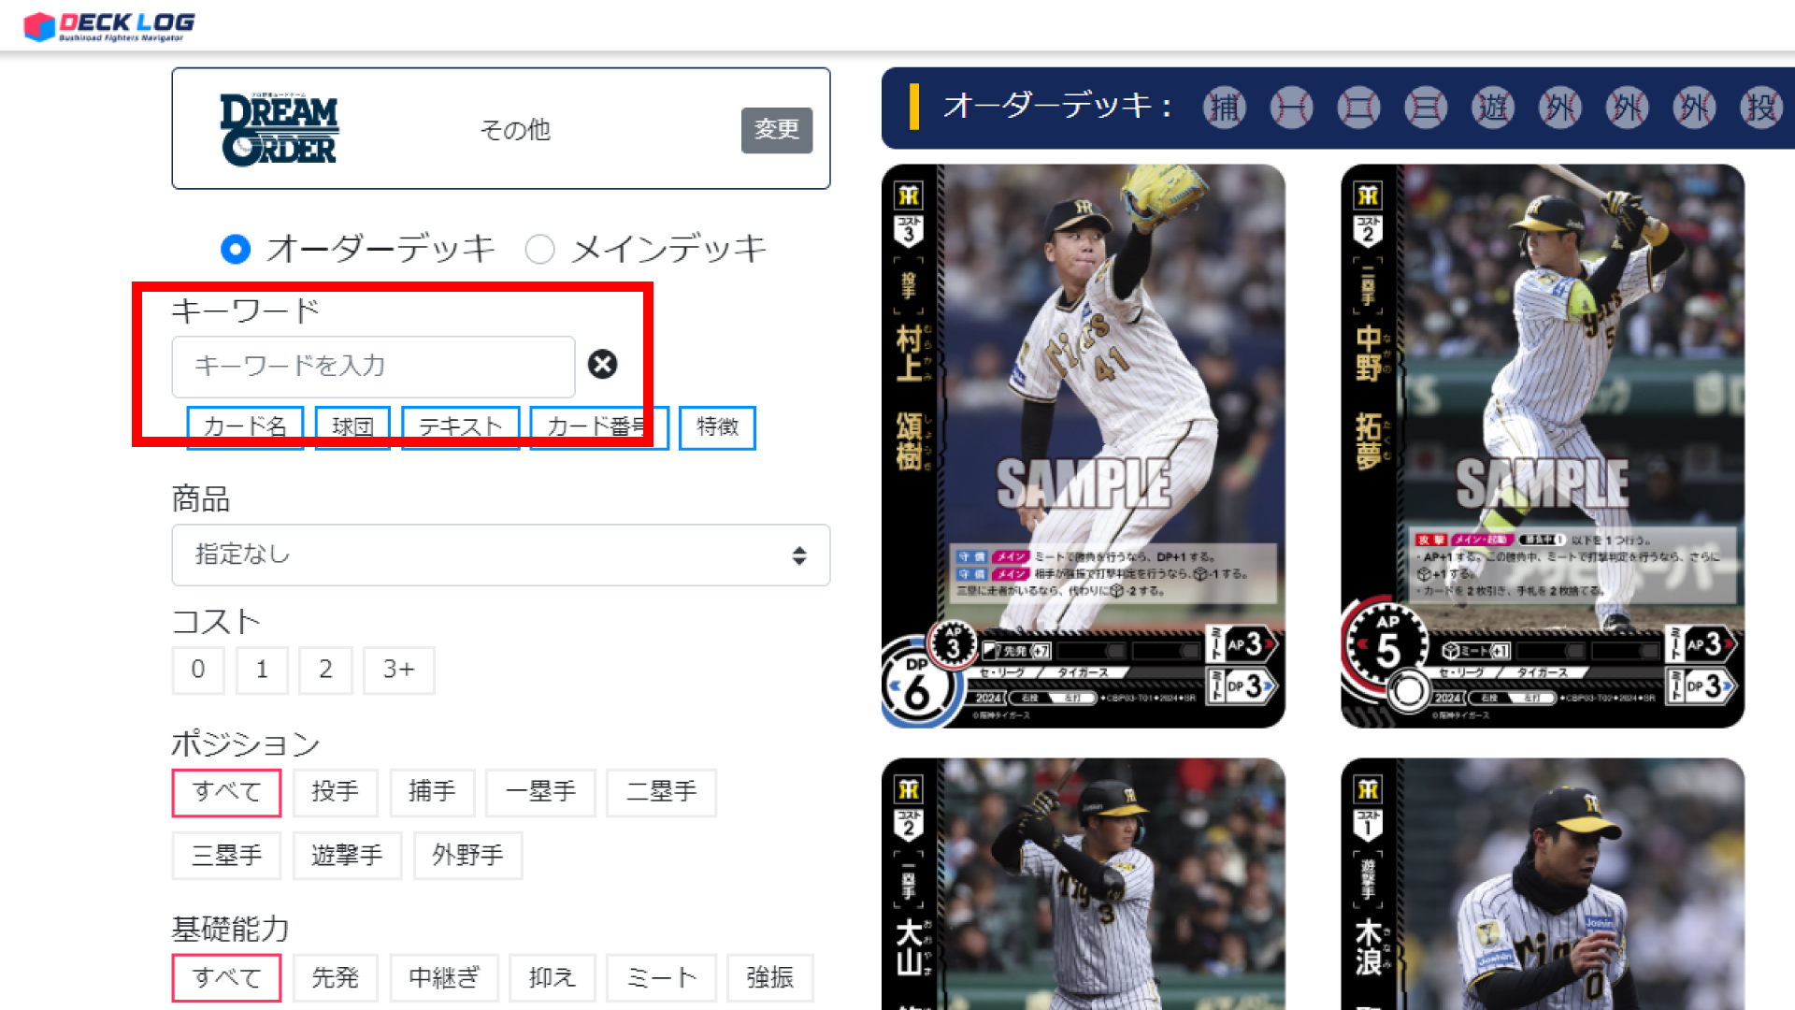Image resolution: width=1795 pixels, height=1010 pixels.
Task: Clear the keyword field with X icon
Action: [x=602, y=364]
